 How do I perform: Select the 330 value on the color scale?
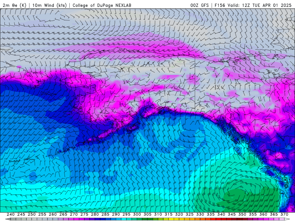pyautogui.click(x=200, y=214)
